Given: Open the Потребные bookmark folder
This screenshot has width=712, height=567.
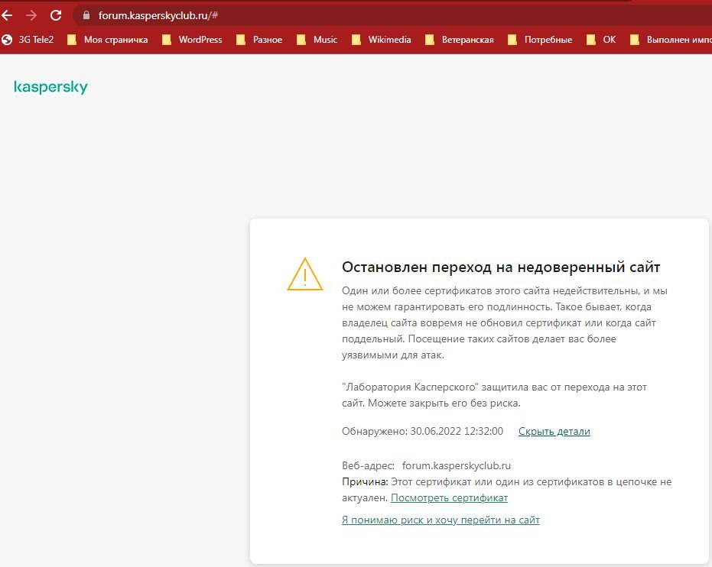Looking at the screenshot, I should tap(540, 40).
